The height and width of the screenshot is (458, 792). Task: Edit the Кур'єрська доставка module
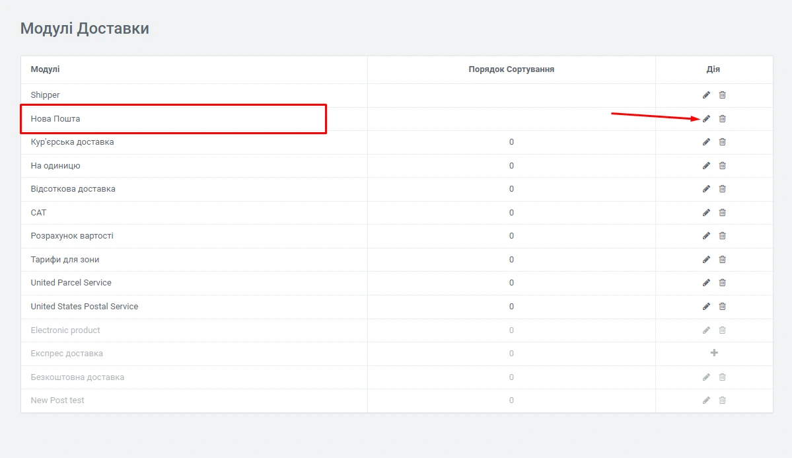[706, 142]
